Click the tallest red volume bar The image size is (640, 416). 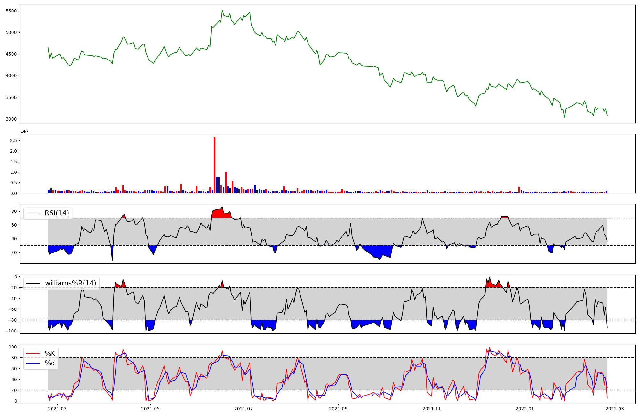(x=214, y=165)
